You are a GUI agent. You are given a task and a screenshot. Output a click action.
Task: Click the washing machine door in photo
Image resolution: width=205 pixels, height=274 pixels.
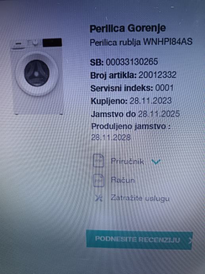tap(37, 74)
